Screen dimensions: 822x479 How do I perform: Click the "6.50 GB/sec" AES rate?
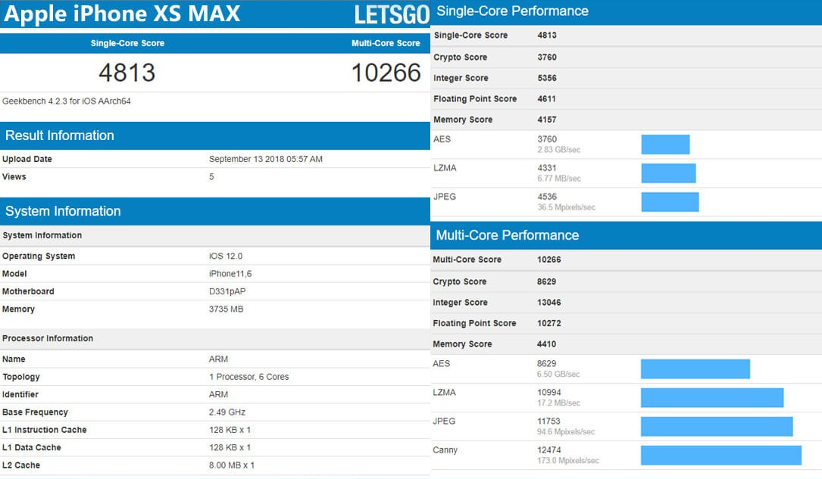[558, 375]
